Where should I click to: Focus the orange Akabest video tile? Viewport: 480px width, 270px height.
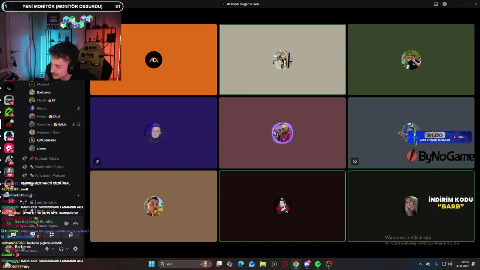153,60
